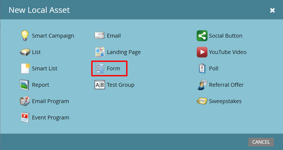Choose the Event Program text
283x150 pixels.
[51, 118]
